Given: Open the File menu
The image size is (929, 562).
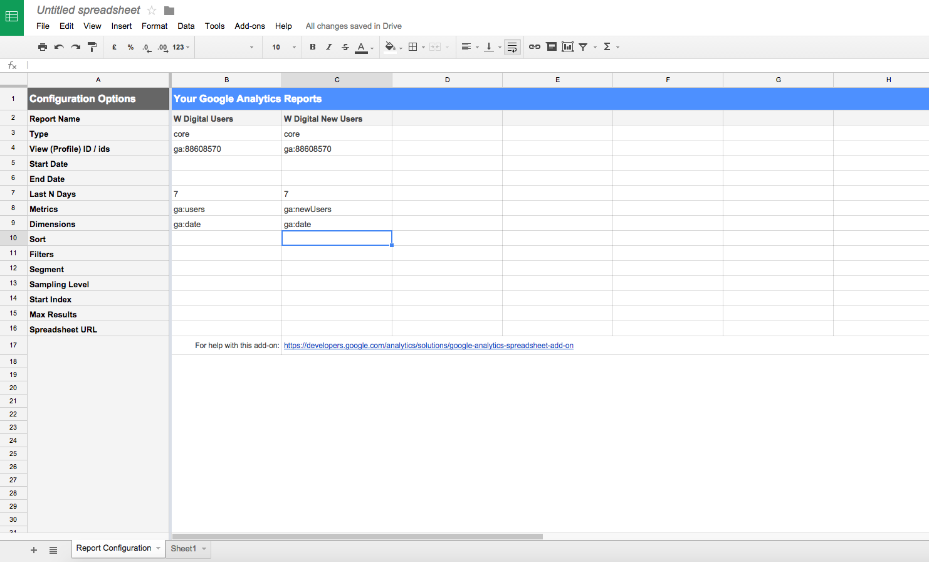Looking at the screenshot, I should 43,26.
